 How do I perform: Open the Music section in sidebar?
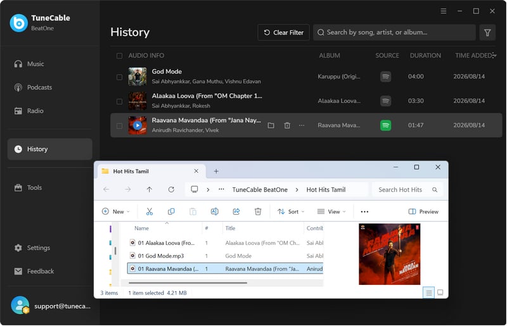[49, 64]
